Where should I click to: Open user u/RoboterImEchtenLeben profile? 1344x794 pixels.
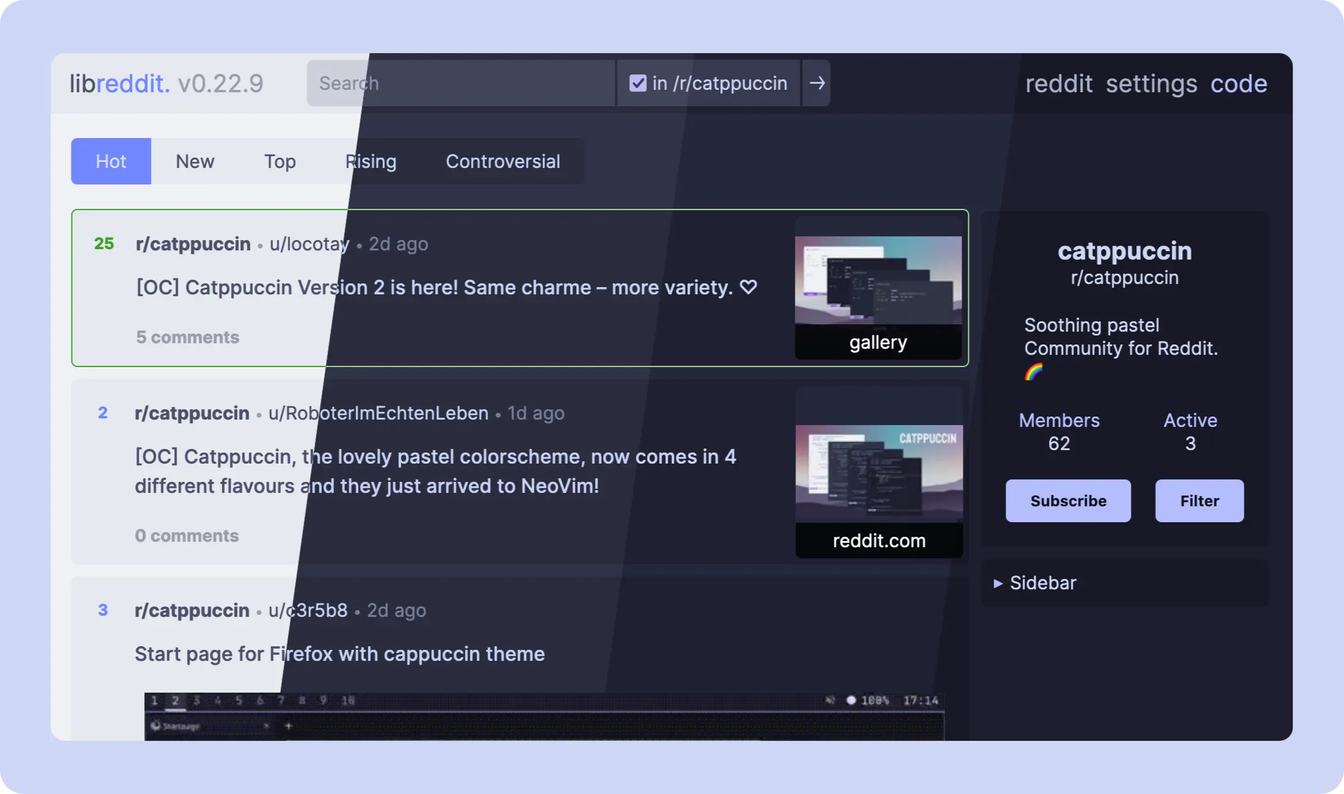pos(378,413)
